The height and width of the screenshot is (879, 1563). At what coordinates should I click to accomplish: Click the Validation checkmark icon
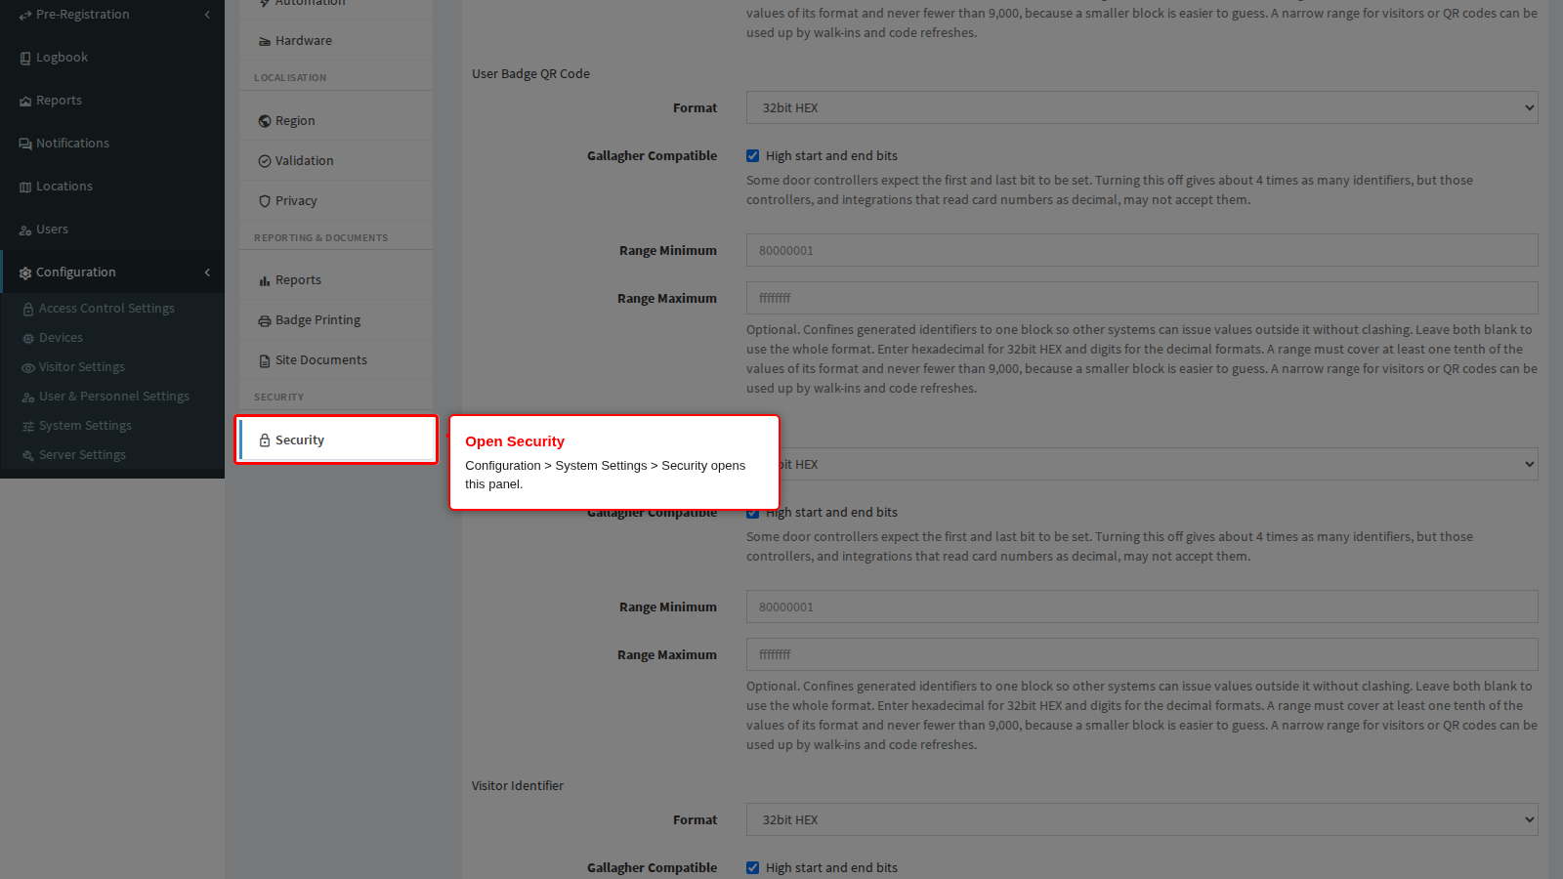(x=265, y=161)
